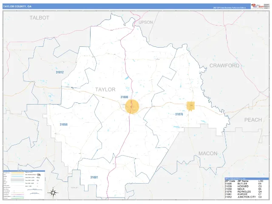This screenshot has height=204, width=272.
Task: Click the light blue line sample in the legend
Action: (17, 176)
